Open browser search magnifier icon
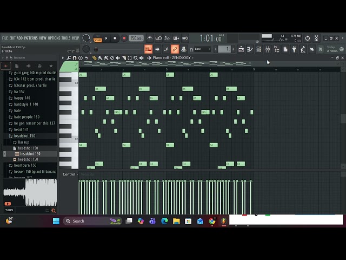This screenshot has height=260, width=346. (54, 211)
